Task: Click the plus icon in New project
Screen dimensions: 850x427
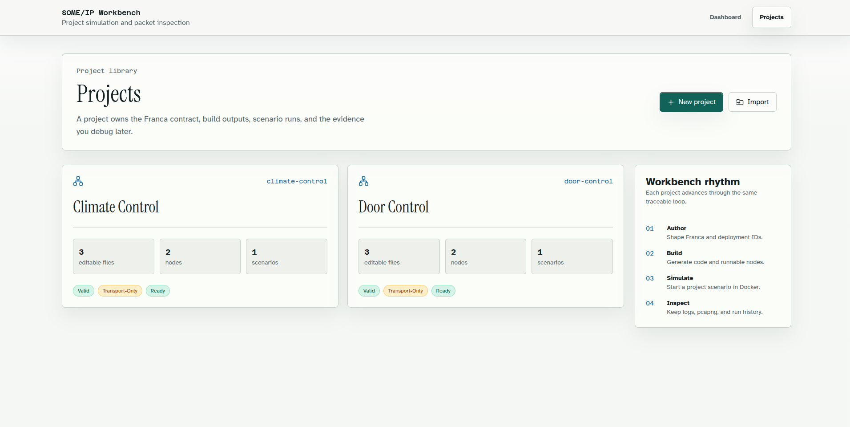Action: click(x=671, y=102)
